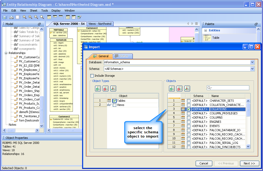Viewport: 263px width, 171px height.
Task: Select all object types icon
Action: point(98,89)
